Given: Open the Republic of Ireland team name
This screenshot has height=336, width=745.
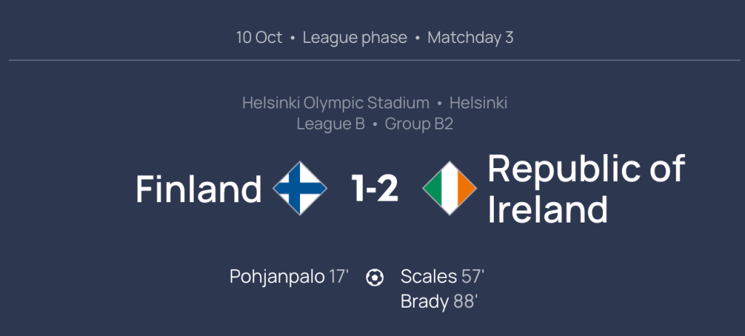Looking at the screenshot, I should click(586, 188).
